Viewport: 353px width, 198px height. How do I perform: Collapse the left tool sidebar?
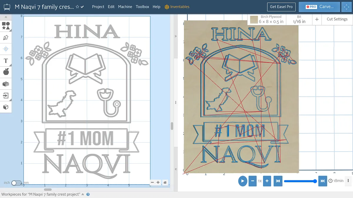click(x=6, y=18)
